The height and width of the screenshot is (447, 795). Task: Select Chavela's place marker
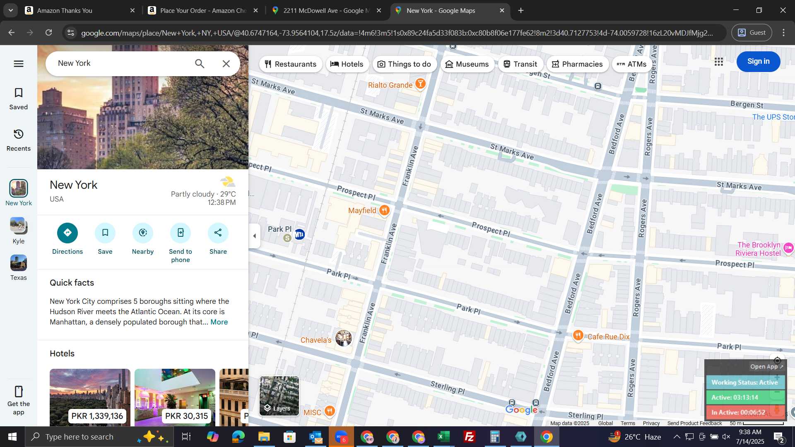tap(343, 338)
